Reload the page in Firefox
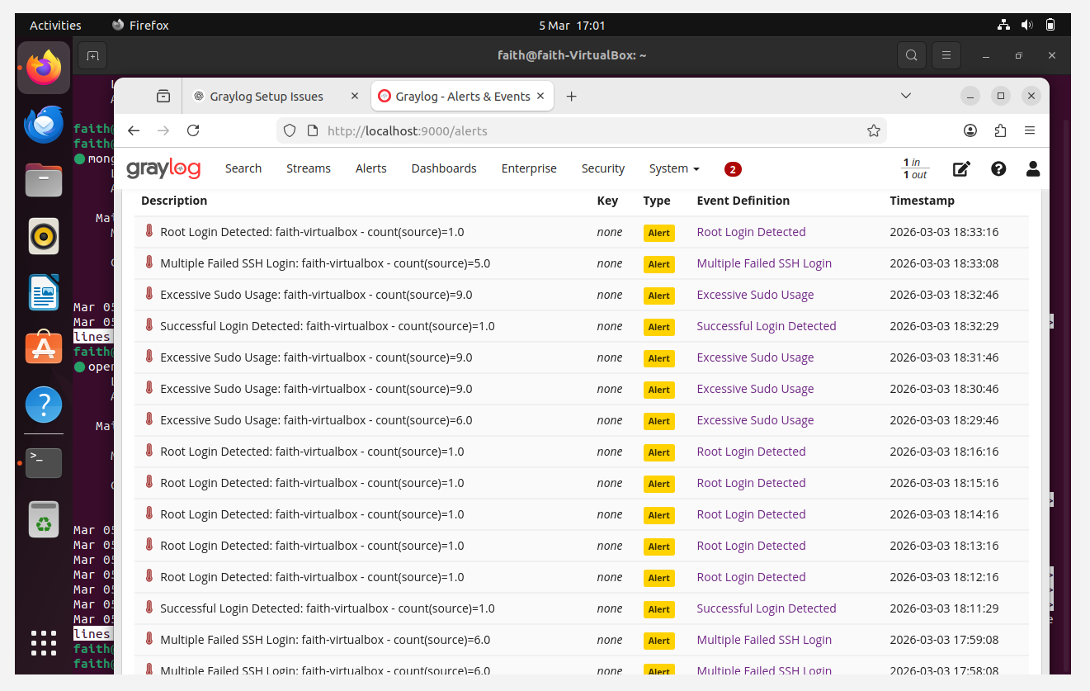This screenshot has width=1090, height=691. [x=193, y=130]
